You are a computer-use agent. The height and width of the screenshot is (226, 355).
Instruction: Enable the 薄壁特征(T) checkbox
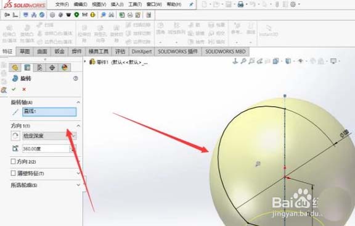tap(13, 173)
